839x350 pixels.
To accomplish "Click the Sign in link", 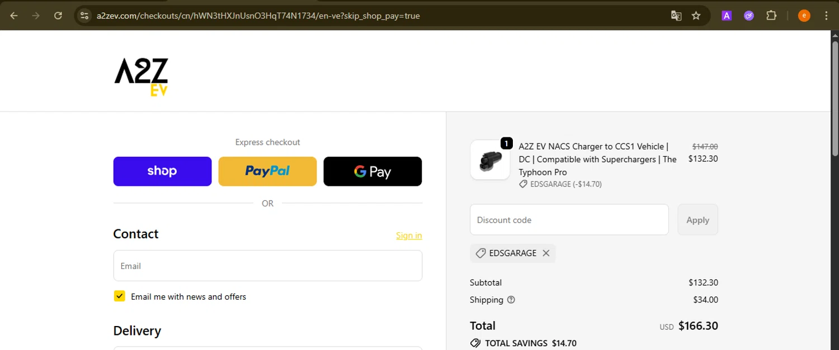I will pyautogui.click(x=409, y=236).
